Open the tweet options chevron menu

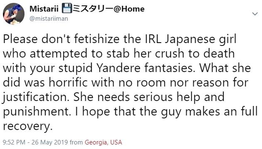[x=255, y=14]
